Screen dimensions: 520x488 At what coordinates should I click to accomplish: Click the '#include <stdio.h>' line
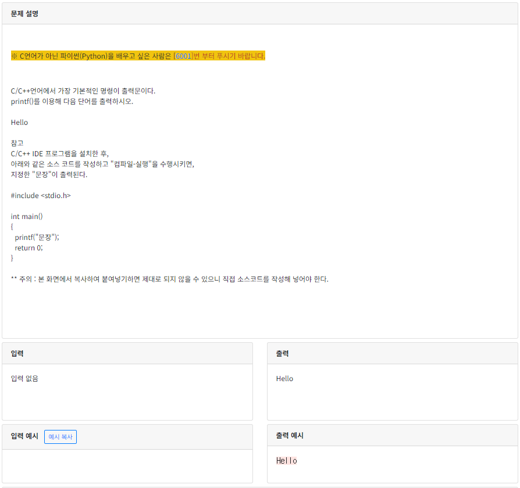(41, 195)
